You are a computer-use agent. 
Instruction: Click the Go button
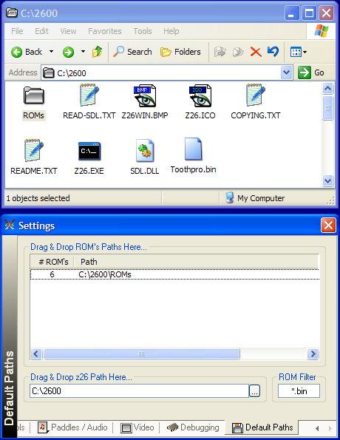coord(311,73)
